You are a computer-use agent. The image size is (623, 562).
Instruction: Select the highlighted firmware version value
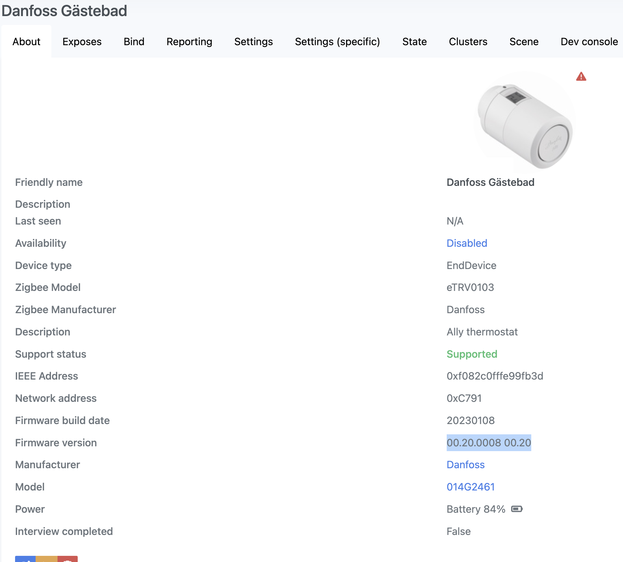pos(488,443)
